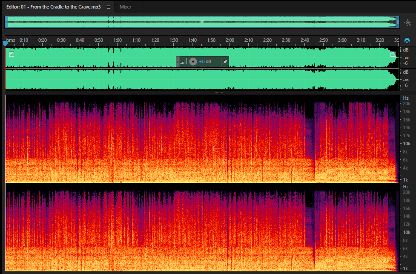
Task: Switch to the Mixer tab
Action: click(125, 7)
